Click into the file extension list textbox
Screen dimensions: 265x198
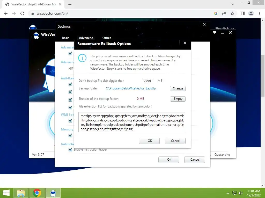[132, 122]
